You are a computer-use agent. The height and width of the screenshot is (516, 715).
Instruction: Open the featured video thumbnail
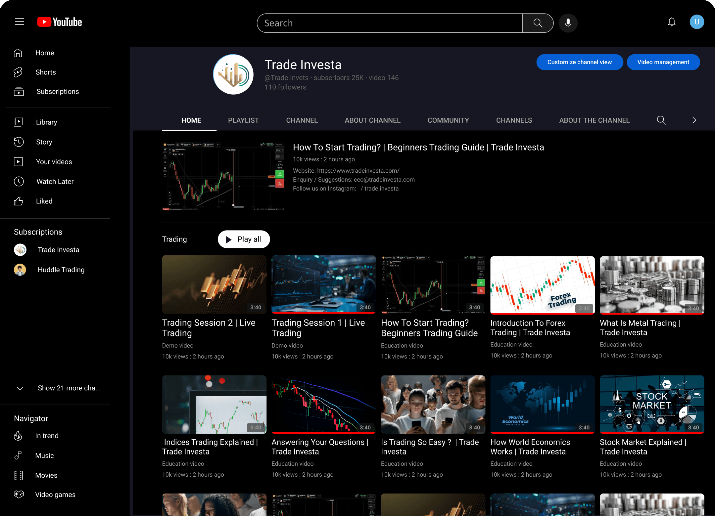[223, 176]
